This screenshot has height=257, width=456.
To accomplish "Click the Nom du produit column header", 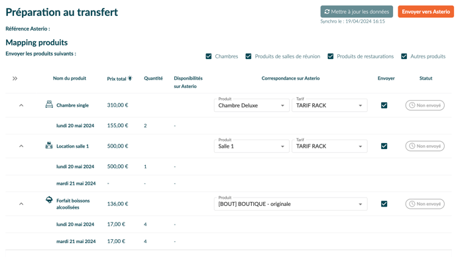I will click(x=70, y=78).
